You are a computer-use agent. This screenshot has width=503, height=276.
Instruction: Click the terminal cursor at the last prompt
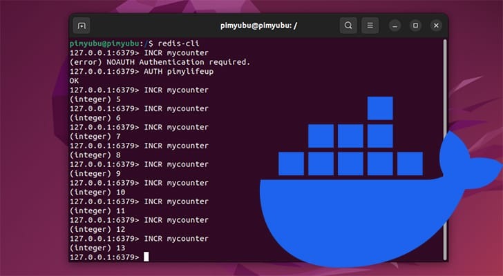146,257
